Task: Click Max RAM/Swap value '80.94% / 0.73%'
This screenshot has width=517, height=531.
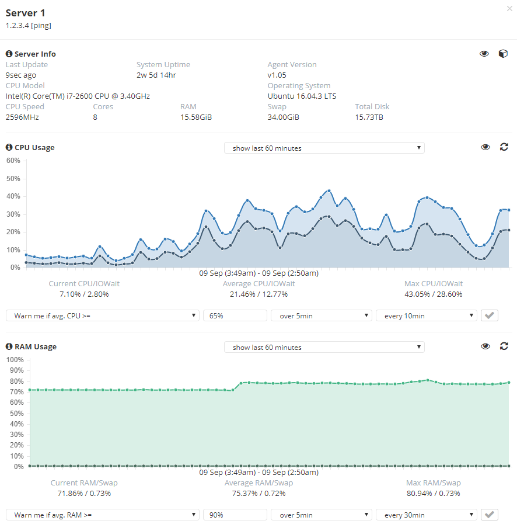Action: click(x=434, y=494)
